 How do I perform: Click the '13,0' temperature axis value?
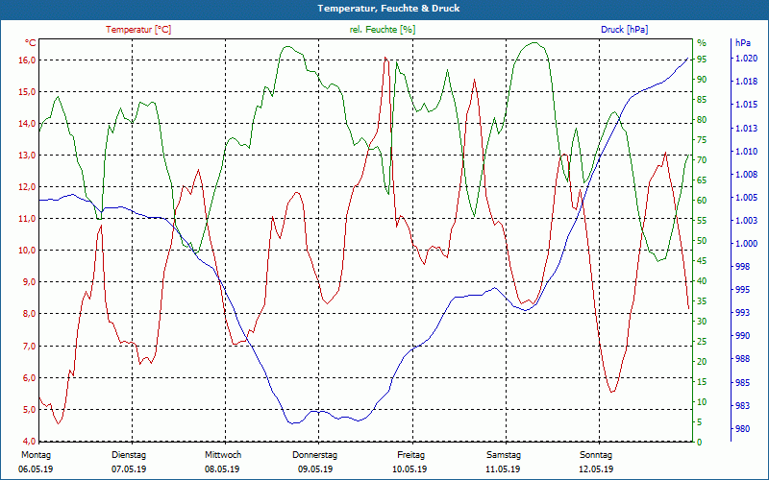[27, 156]
